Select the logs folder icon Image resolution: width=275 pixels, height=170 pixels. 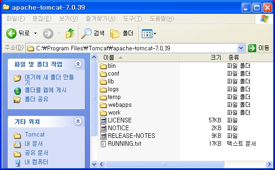coord(103,89)
